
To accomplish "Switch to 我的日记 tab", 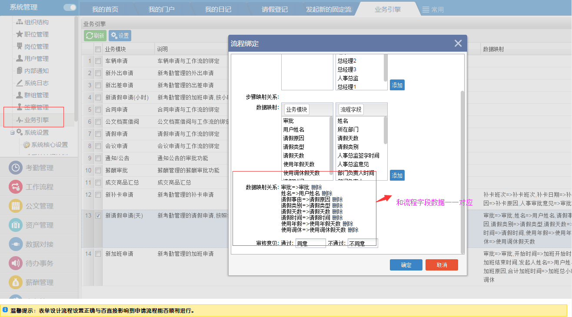I will tap(218, 10).
